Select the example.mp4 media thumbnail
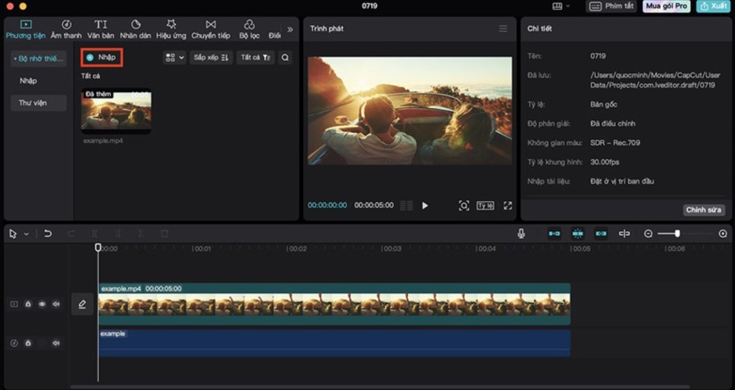The width and height of the screenshot is (735, 390). coord(116,110)
